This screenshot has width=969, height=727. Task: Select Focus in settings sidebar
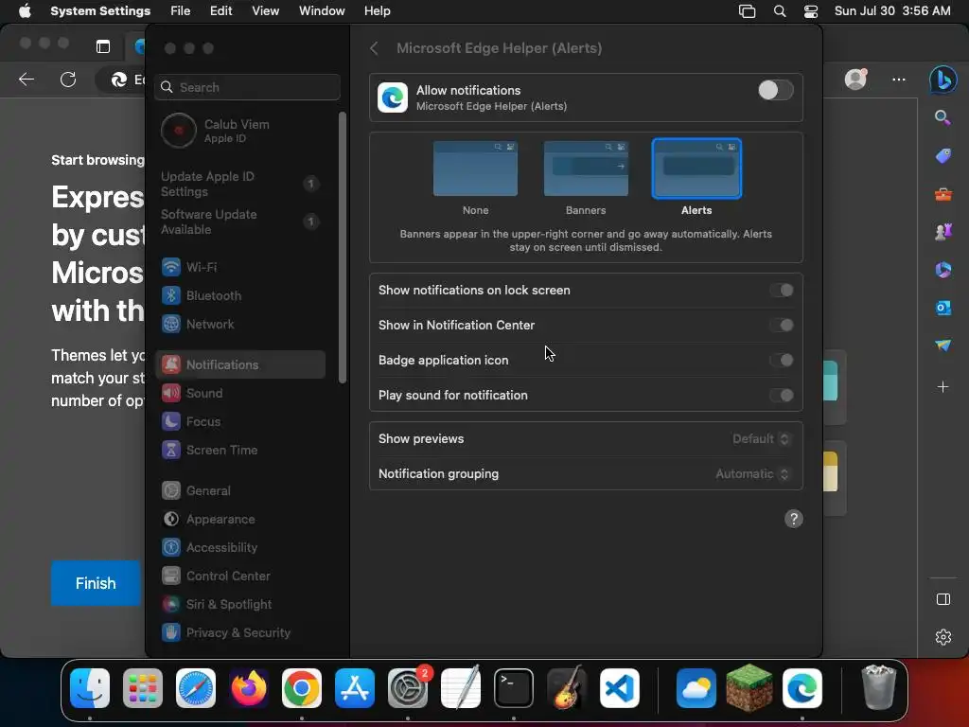pyautogui.click(x=239, y=421)
